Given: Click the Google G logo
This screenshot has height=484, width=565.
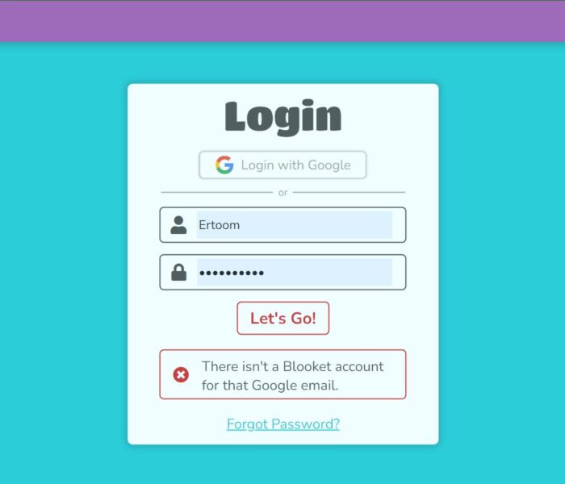Looking at the screenshot, I should 224,165.
